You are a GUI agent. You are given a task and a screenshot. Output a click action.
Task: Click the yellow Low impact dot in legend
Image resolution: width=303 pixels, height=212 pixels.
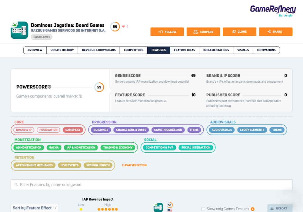coord(81,209)
